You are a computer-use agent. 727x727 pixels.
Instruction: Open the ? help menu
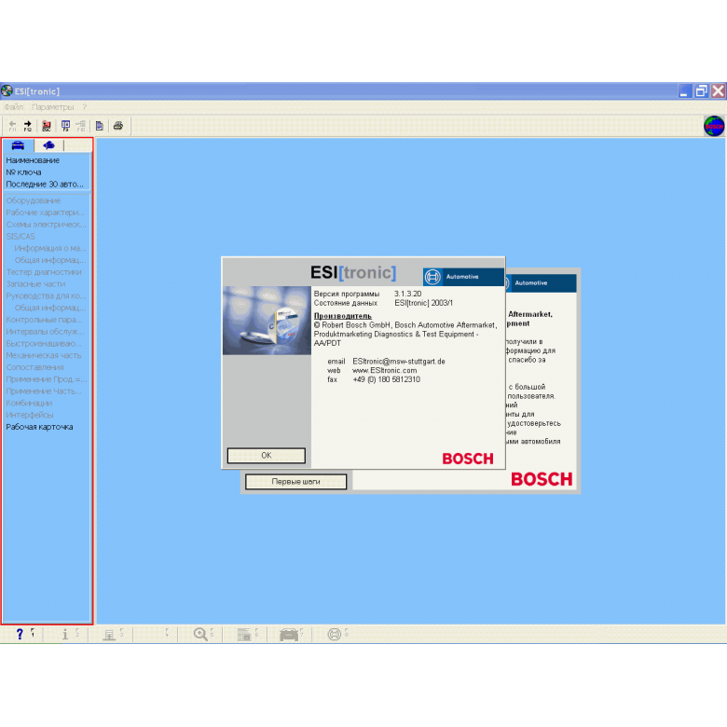(85, 107)
